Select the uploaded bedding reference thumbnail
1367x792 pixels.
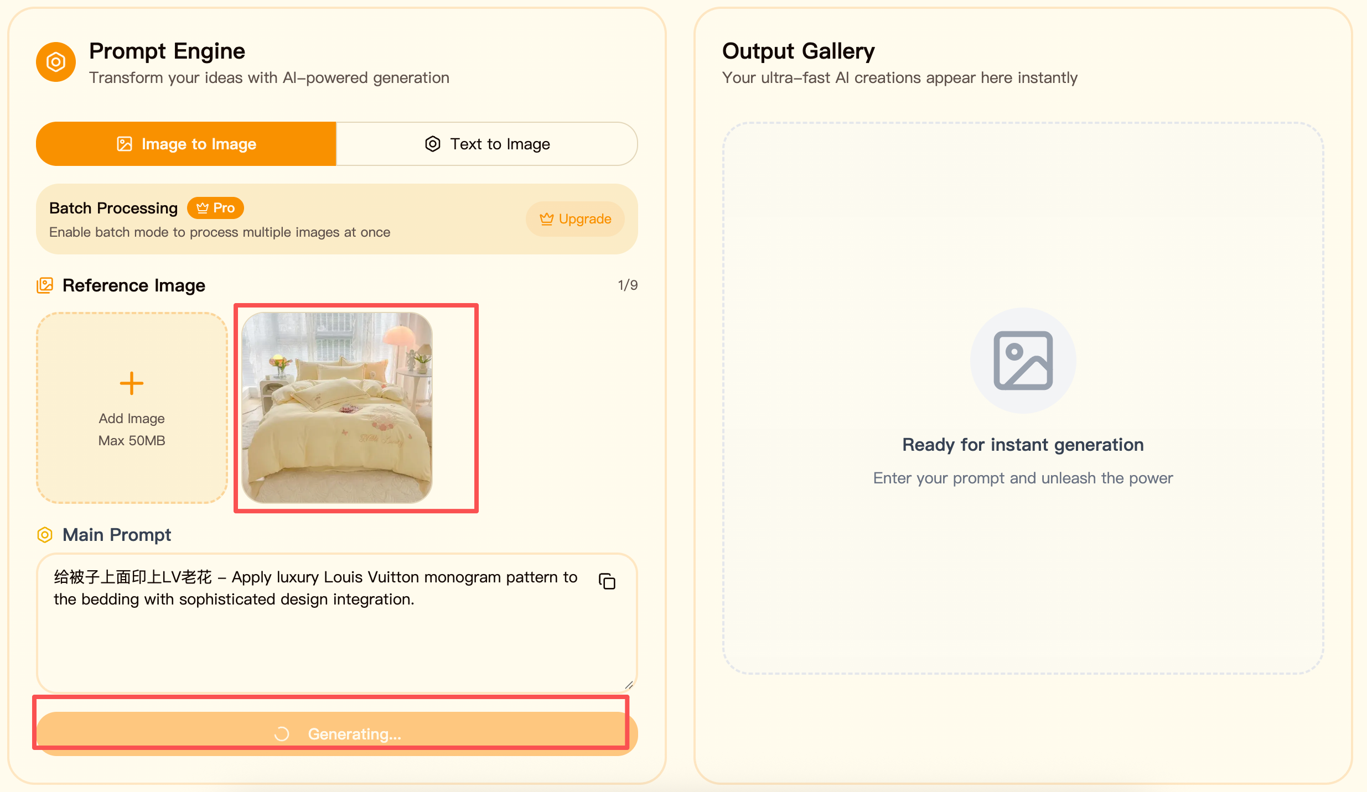pos(337,408)
